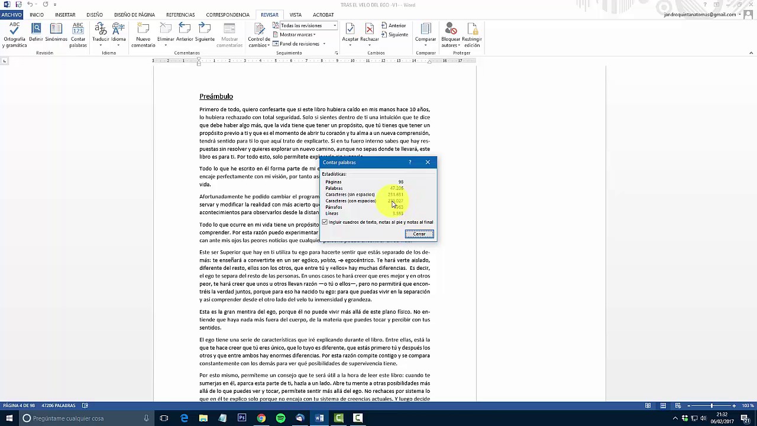Click PÁGINA 4 DE 98 indicator

[19, 405]
